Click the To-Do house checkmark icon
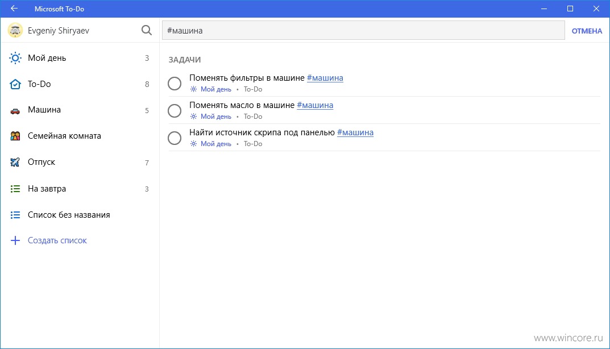This screenshot has width=610, height=349. (x=15, y=84)
